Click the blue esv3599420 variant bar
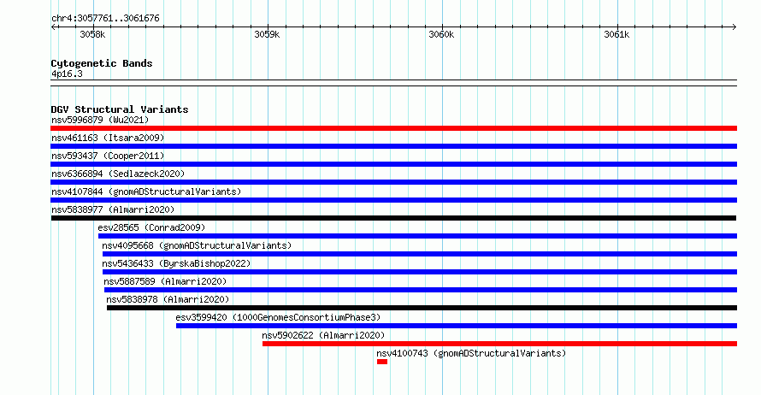 (457, 326)
